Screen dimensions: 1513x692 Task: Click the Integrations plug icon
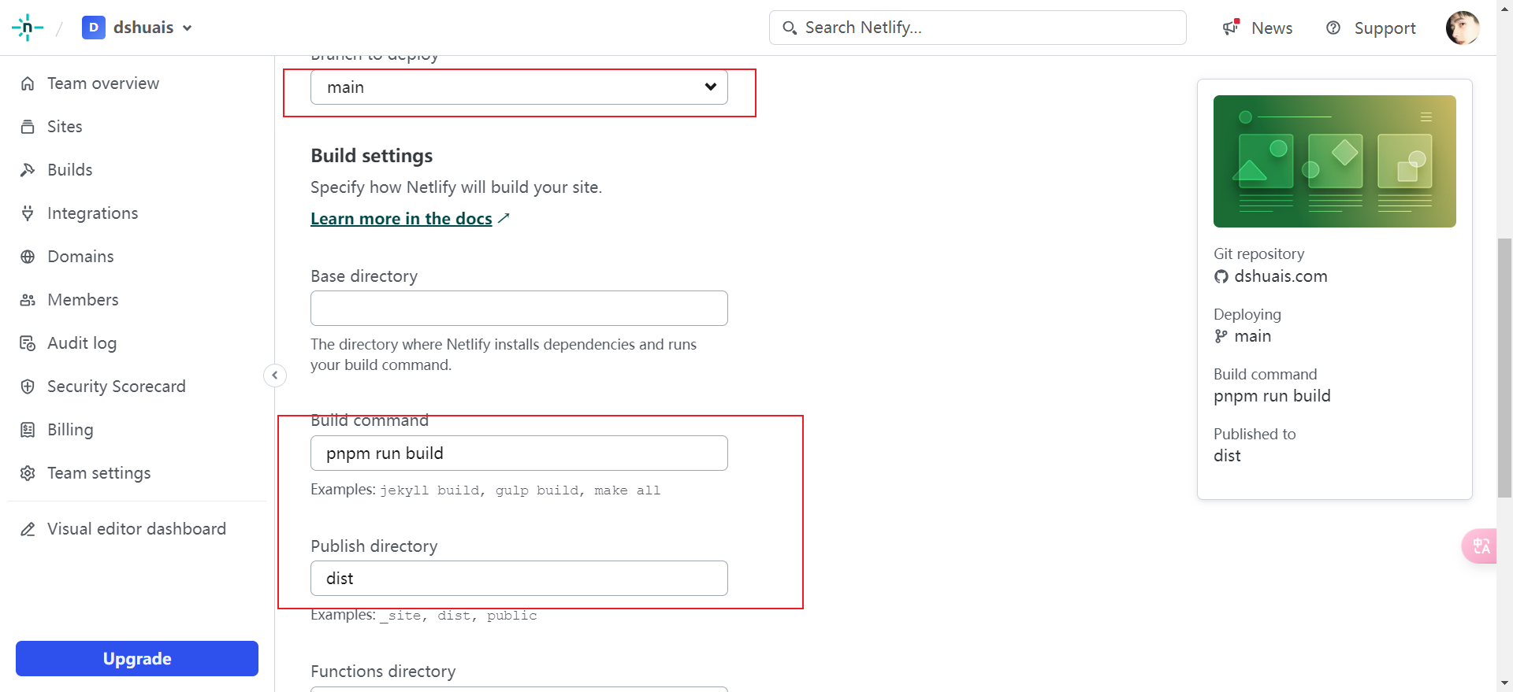tap(28, 213)
